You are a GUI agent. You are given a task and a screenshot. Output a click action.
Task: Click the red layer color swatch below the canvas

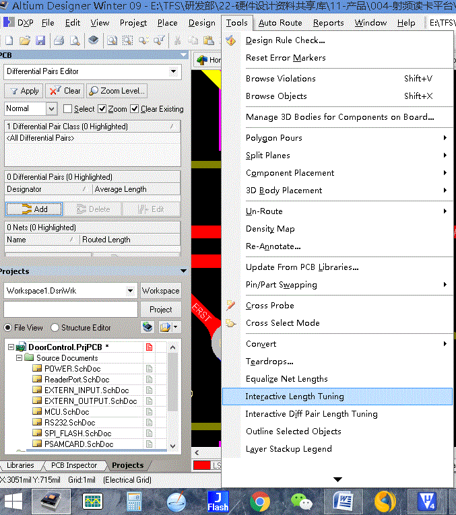tap(201, 465)
